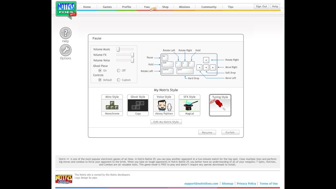Image resolution: width=336 pixels, height=189 pixels.
Task: Select Default controls
Action: click(x=100, y=80)
